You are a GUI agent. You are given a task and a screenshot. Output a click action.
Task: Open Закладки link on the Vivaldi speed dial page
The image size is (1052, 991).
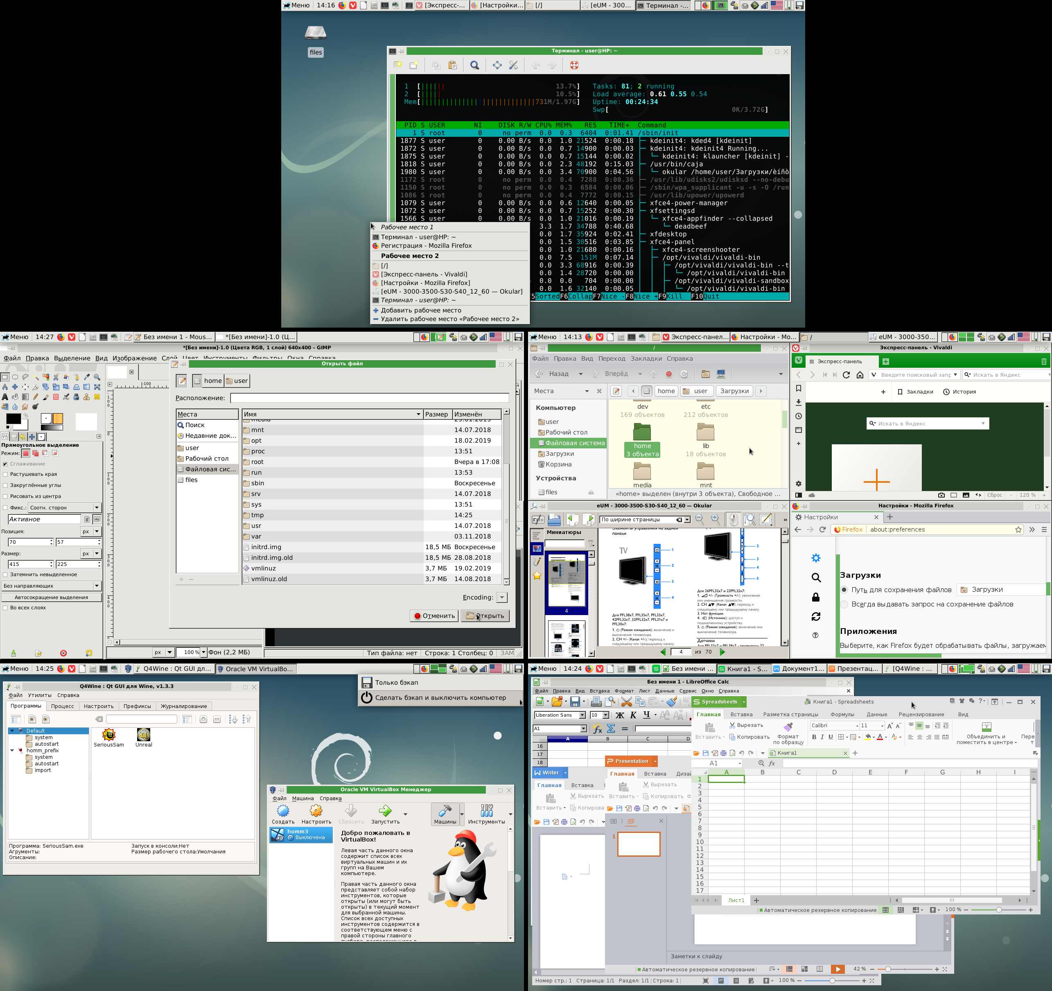pyautogui.click(x=915, y=392)
